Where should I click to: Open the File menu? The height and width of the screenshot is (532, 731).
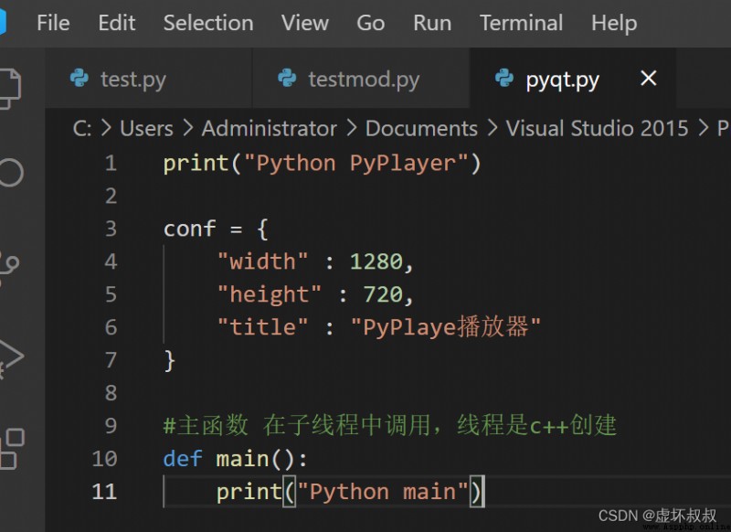(x=53, y=23)
